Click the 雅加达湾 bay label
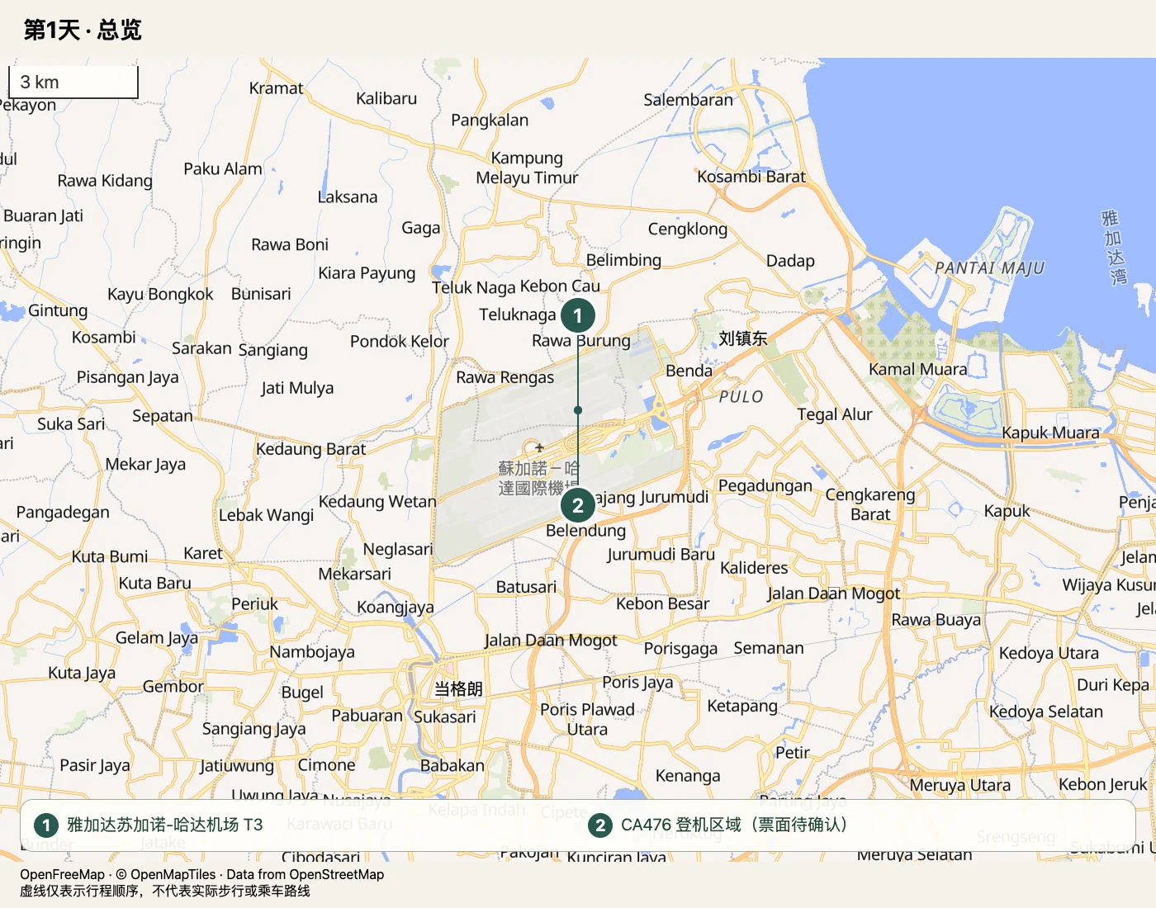 coord(1113,248)
